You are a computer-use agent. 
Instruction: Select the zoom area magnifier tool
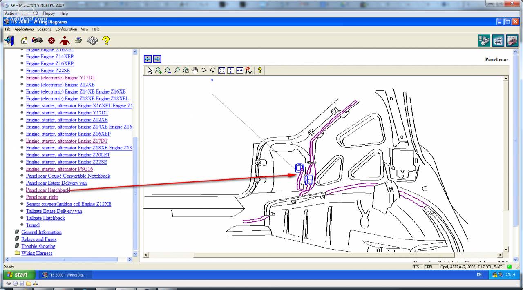coord(186,70)
